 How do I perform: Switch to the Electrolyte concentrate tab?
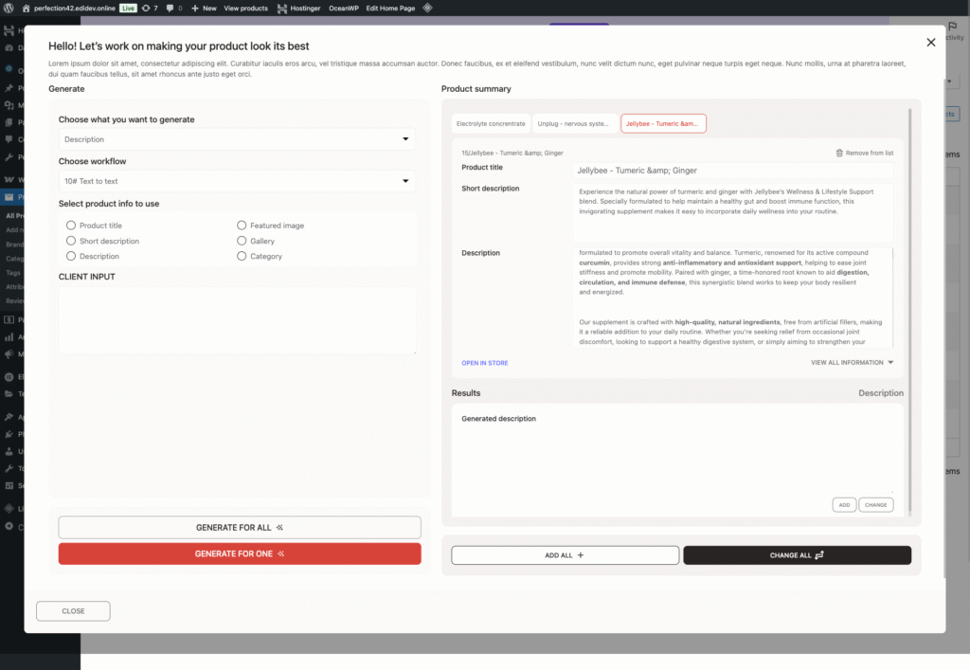(491, 123)
